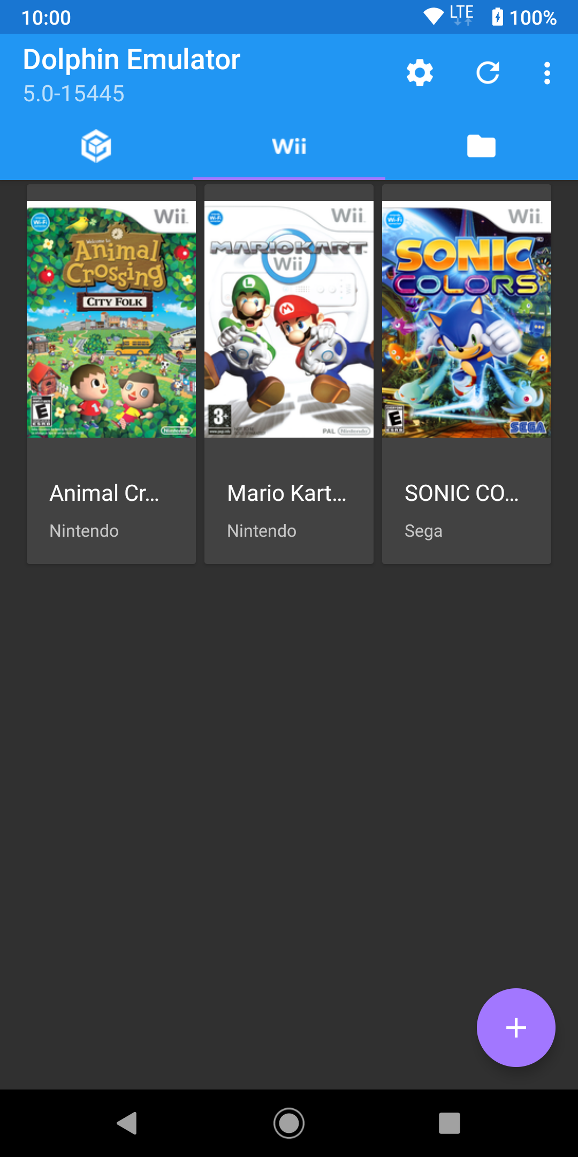
Task: Launch Mario Kart Wii cover art
Action: [x=289, y=319]
